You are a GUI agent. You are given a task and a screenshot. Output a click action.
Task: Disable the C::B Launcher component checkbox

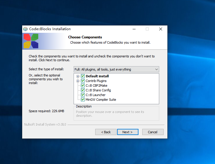(x=83, y=95)
